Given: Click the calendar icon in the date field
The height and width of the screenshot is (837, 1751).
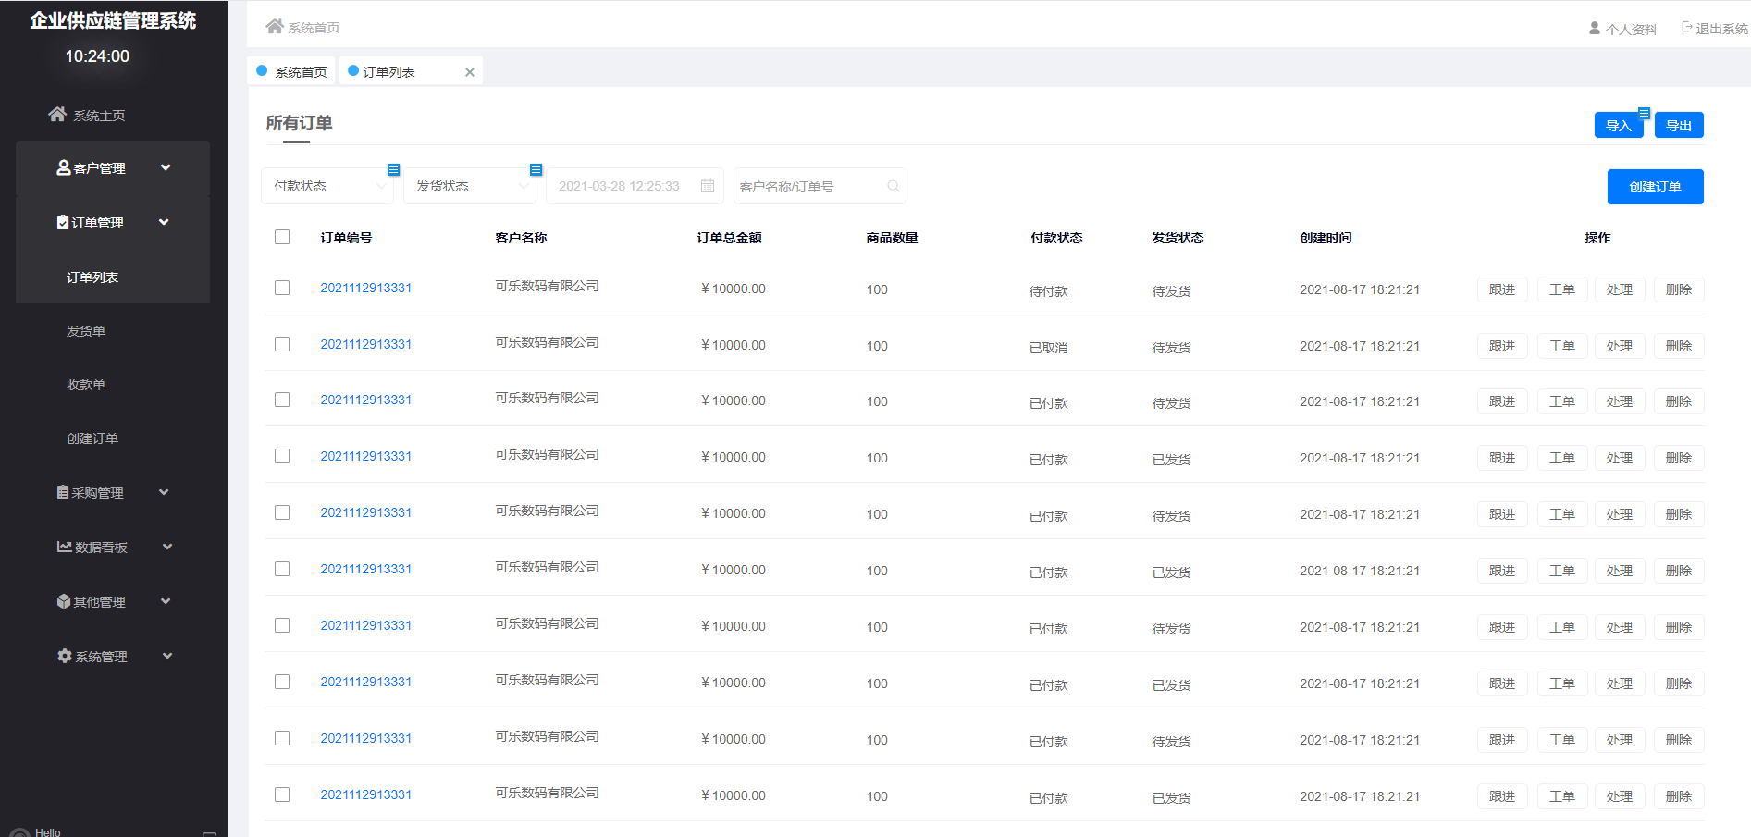Looking at the screenshot, I should tap(708, 186).
